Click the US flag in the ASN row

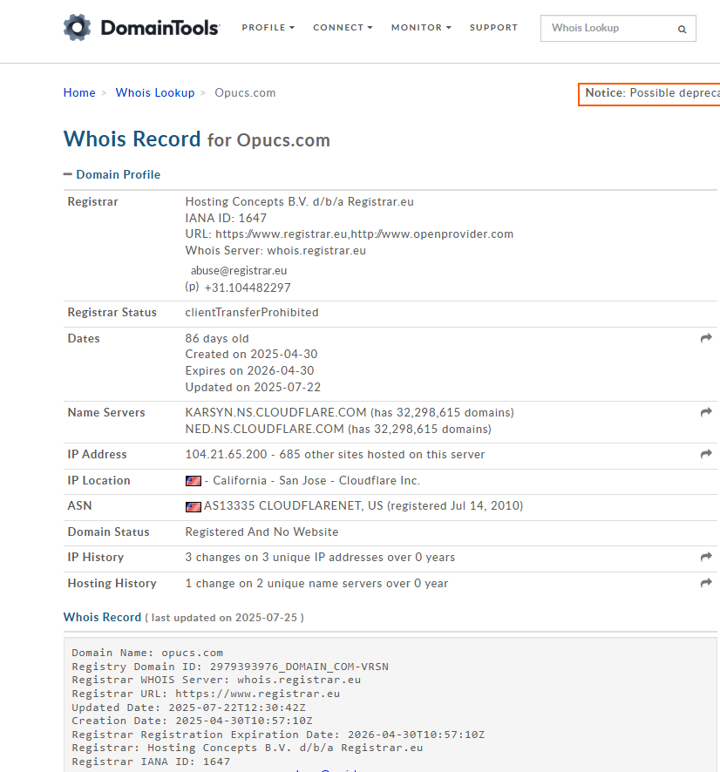pos(193,506)
